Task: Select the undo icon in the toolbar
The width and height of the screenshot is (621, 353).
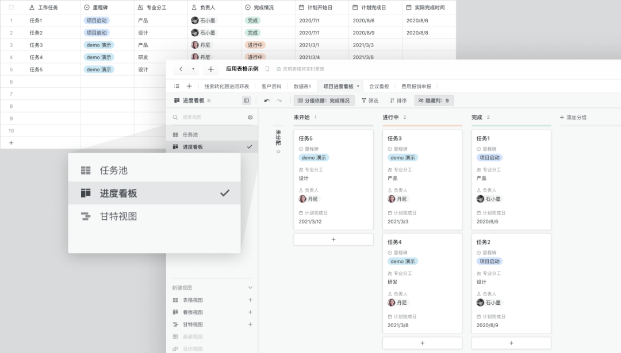Action: [266, 101]
